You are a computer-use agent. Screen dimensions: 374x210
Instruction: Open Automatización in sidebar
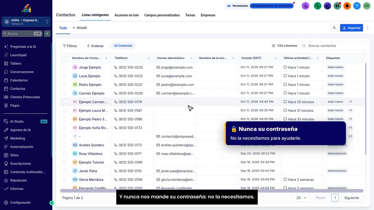coord(22,147)
